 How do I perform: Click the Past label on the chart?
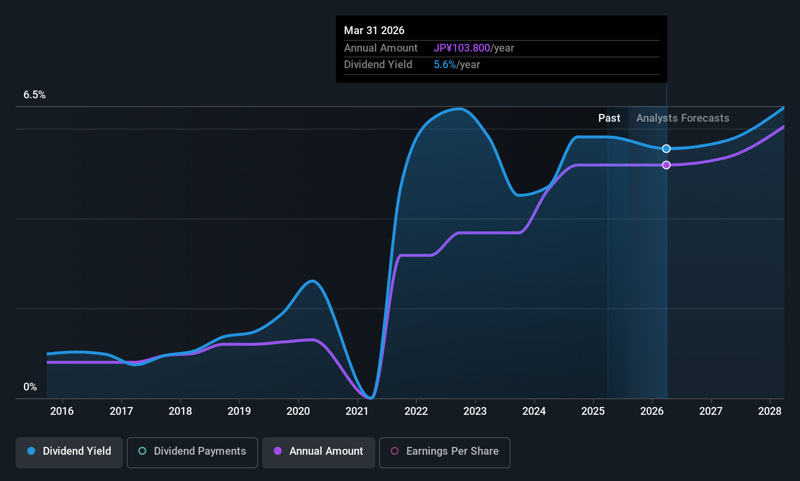pos(609,118)
